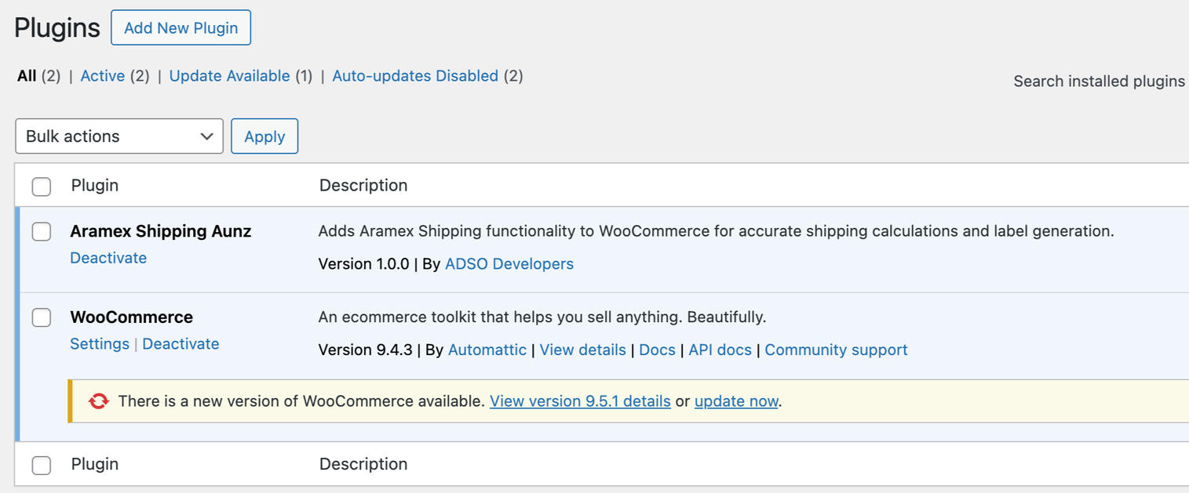
Task: Select the WooCommerce plugin checkbox
Action: click(42, 317)
